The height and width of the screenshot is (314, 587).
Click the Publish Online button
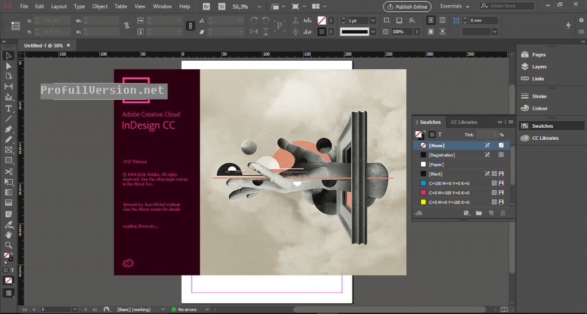pos(408,6)
